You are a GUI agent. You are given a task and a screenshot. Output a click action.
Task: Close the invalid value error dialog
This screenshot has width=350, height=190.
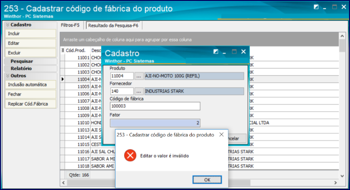point(222,135)
